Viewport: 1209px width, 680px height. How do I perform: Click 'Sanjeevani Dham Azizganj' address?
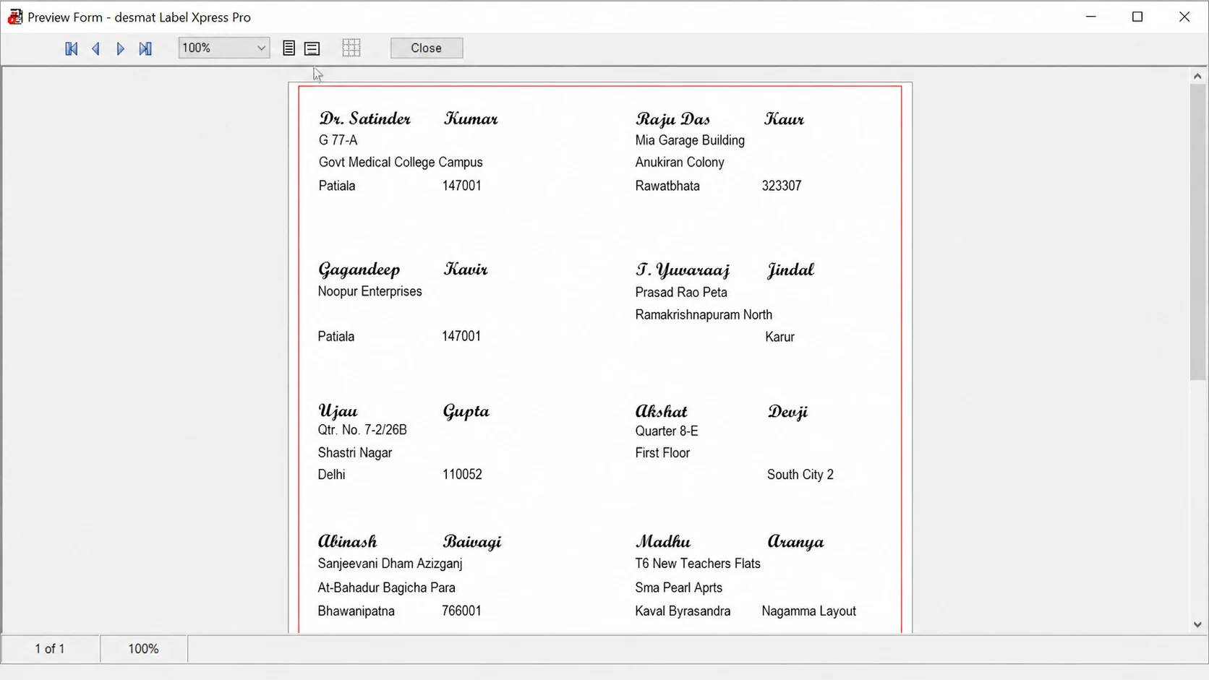coord(390,564)
